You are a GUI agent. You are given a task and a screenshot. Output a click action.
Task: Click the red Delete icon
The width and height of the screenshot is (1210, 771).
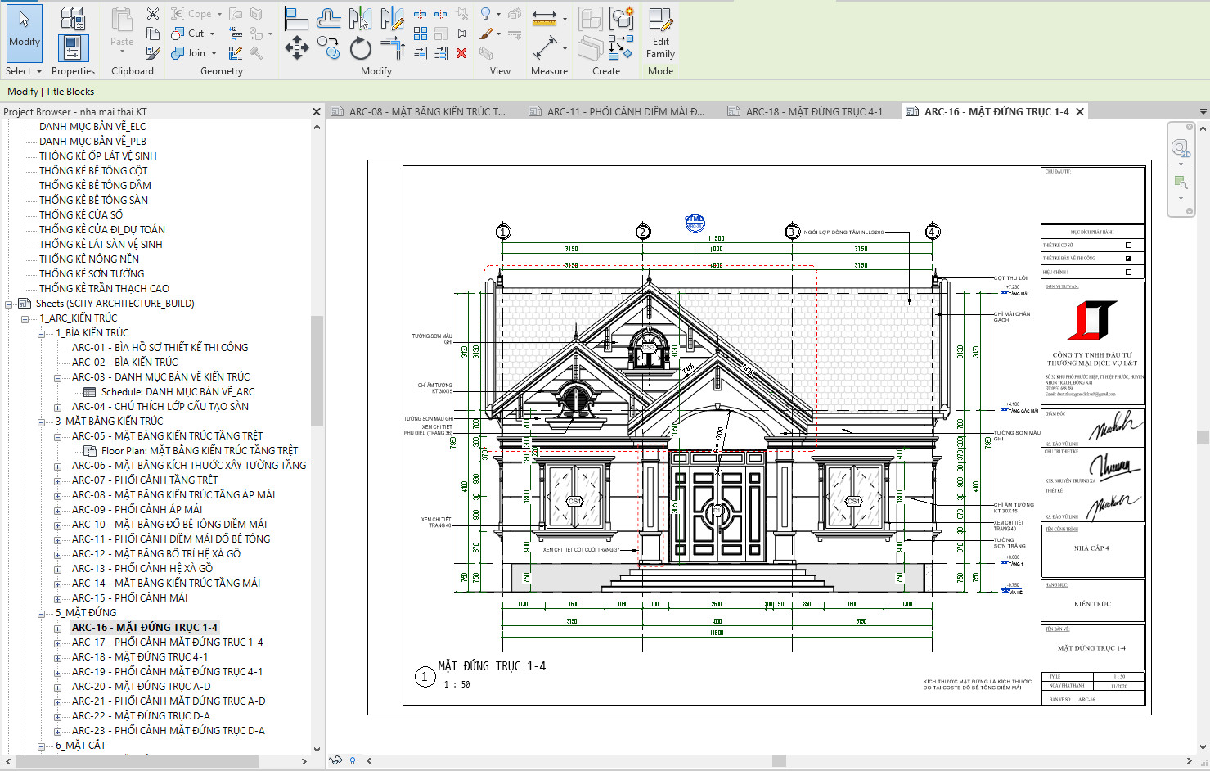tap(461, 53)
